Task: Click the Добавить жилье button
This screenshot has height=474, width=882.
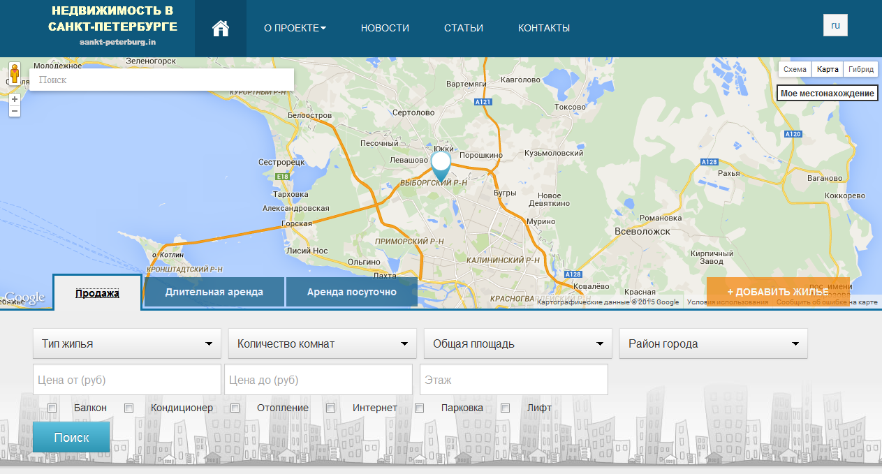Action: tap(778, 292)
